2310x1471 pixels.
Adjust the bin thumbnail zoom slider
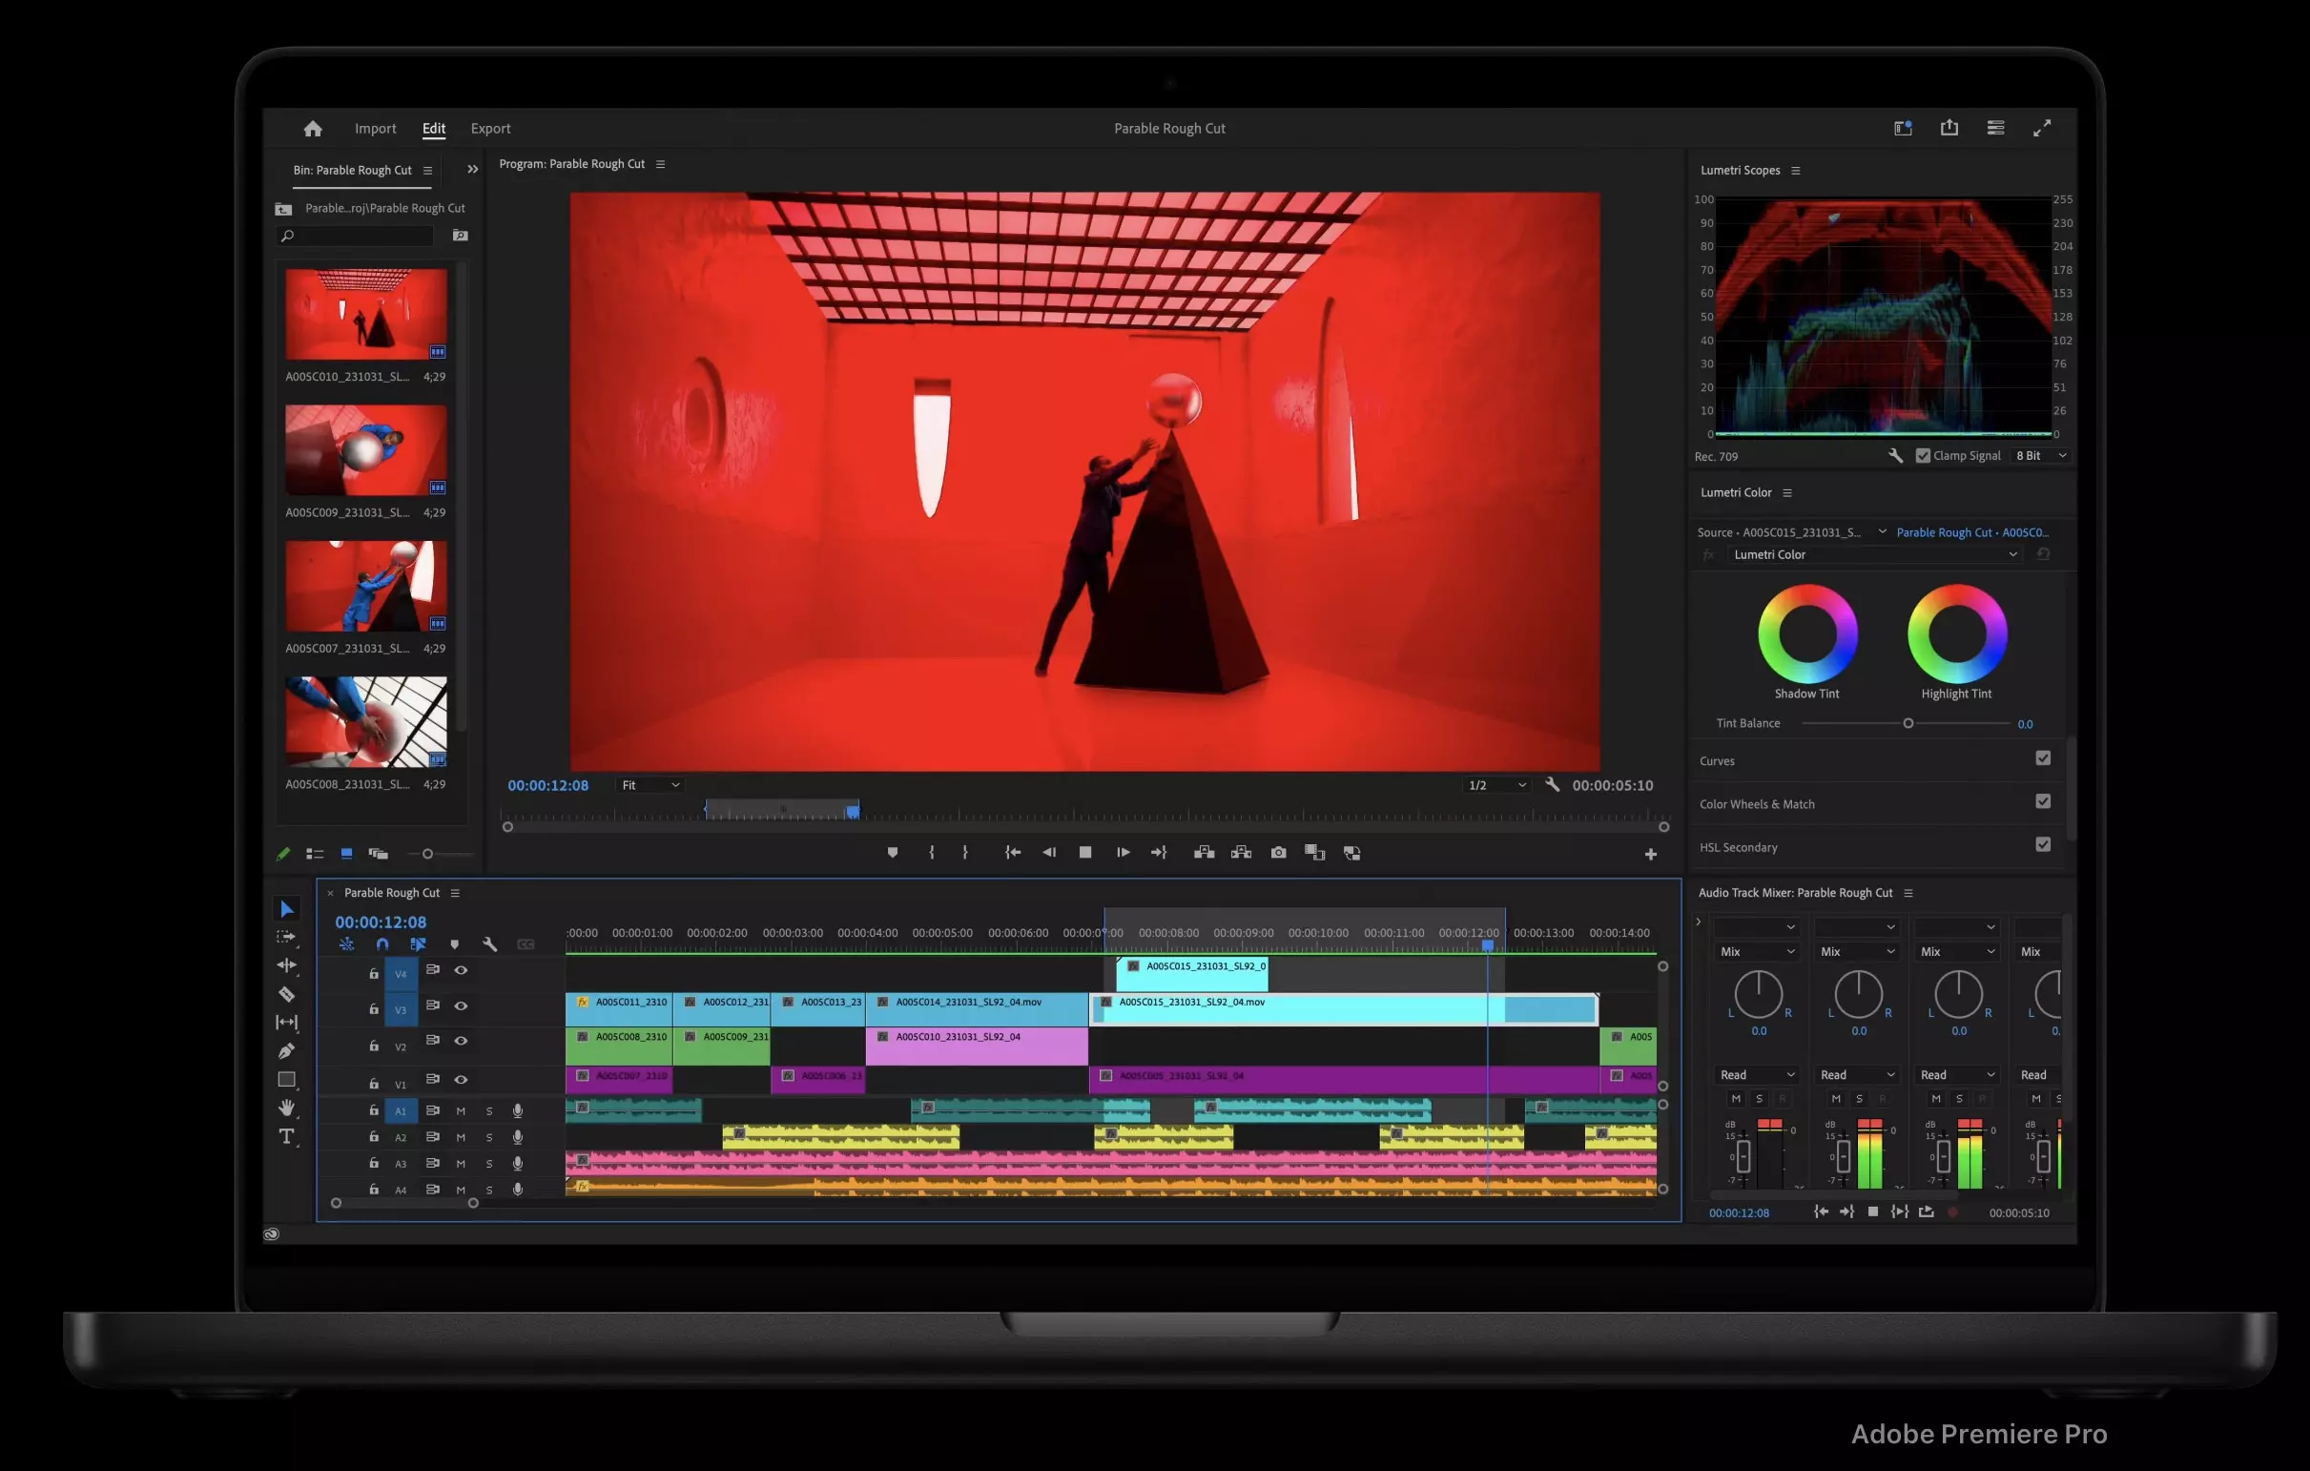click(428, 854)
